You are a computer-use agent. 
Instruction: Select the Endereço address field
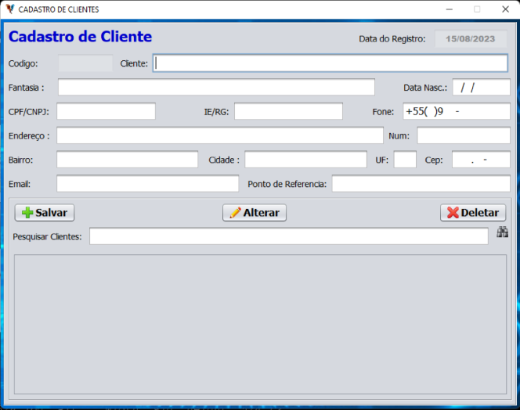(x=219, y=136)
